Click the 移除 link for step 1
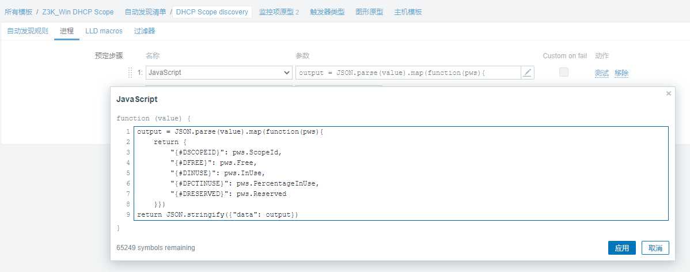Screen dimensions: 690x272 click(621, 73)
